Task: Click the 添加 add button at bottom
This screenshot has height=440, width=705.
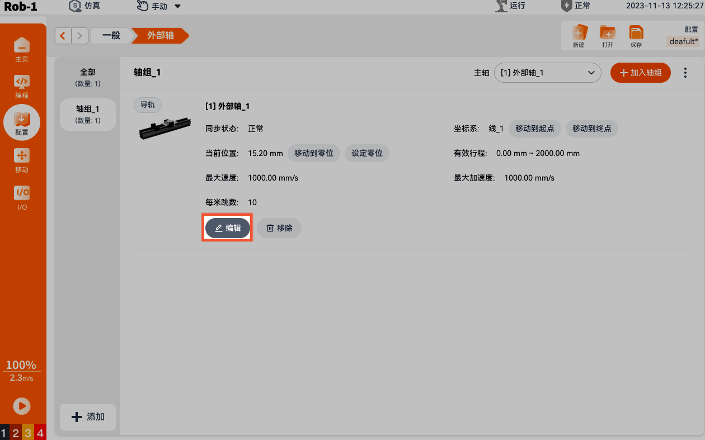Action: (88, 417)
